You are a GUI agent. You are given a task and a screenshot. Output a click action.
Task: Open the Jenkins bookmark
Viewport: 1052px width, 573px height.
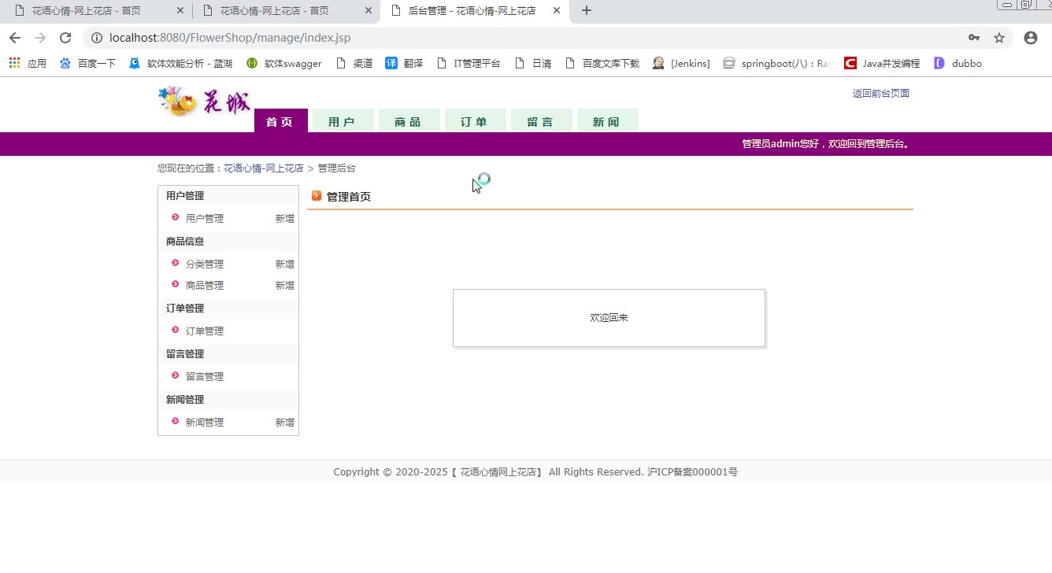(682, 63)
